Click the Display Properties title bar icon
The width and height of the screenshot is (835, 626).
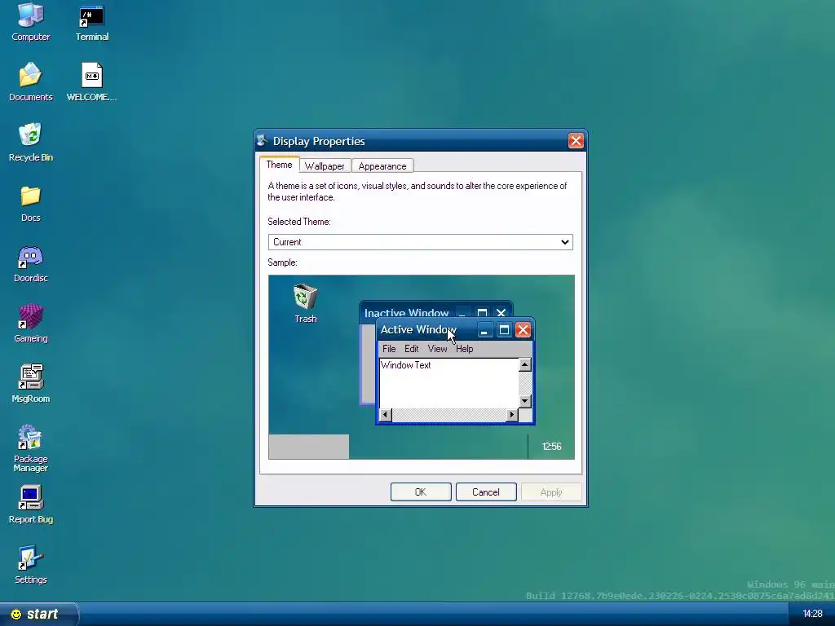(x=262, y=140)
